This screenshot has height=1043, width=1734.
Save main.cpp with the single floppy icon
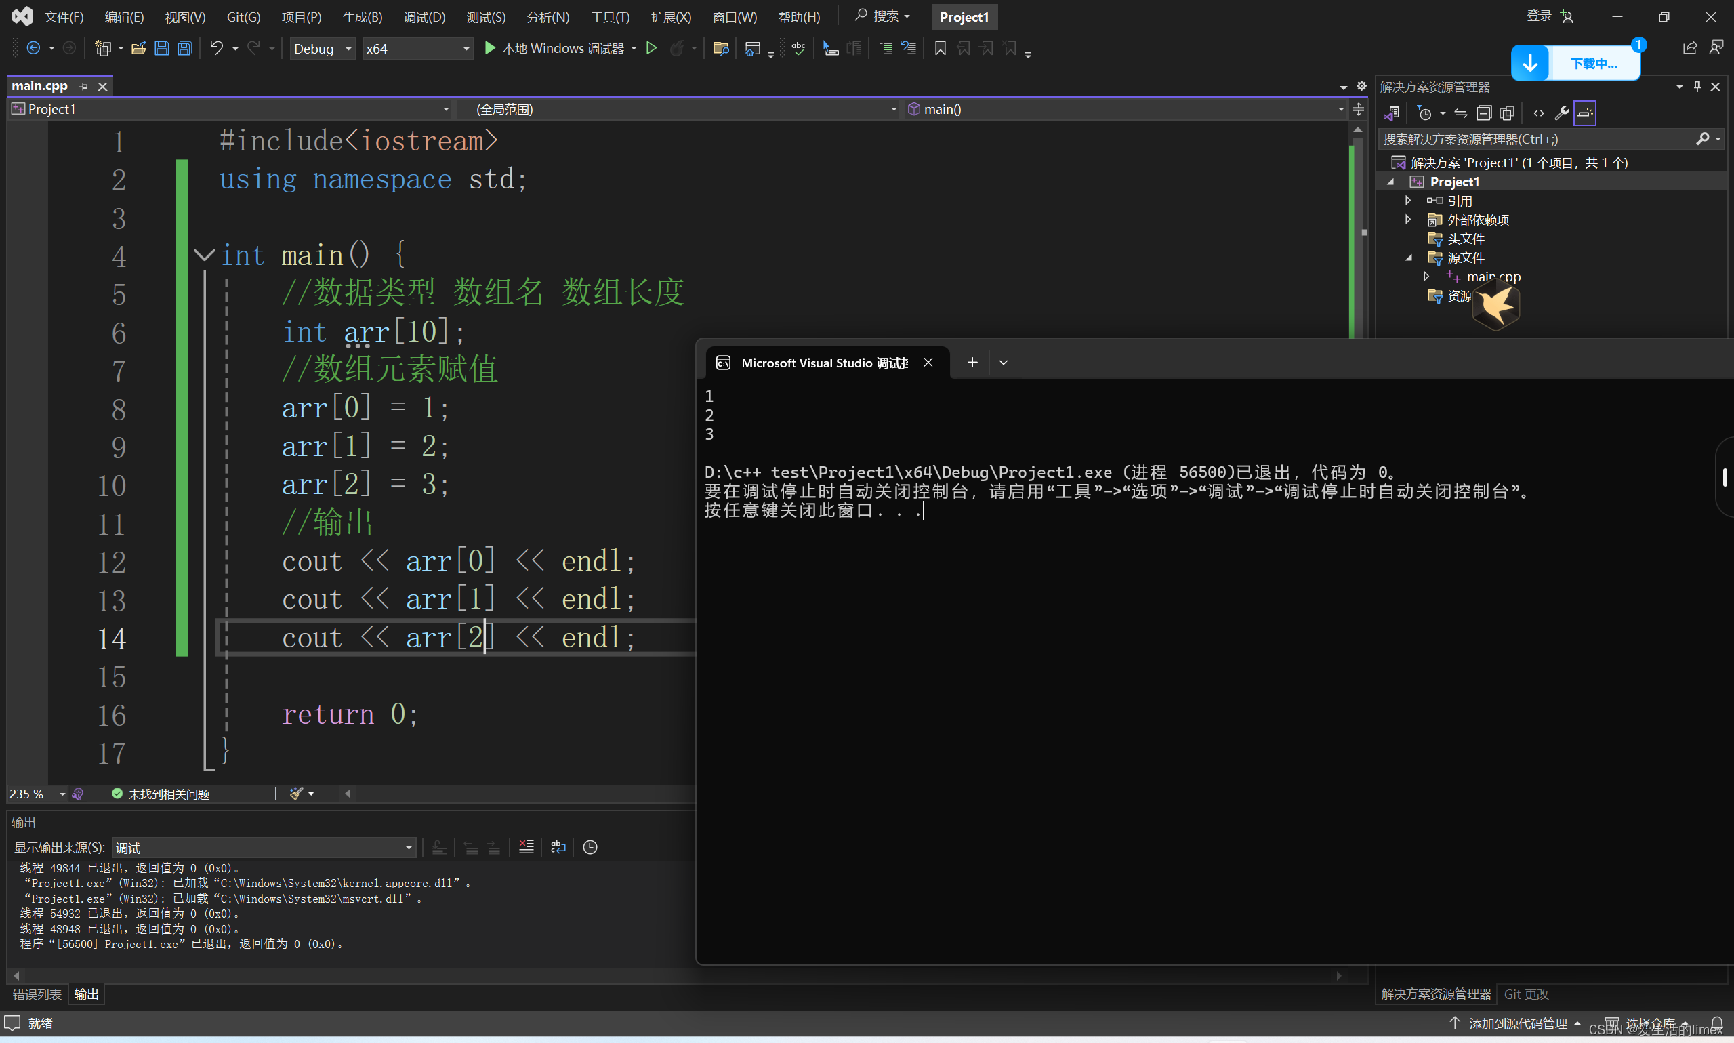[161, 49]
